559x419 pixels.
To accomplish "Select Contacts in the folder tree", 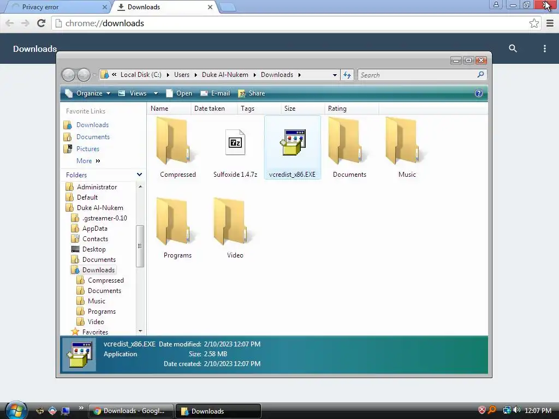I will pos(95,239).
